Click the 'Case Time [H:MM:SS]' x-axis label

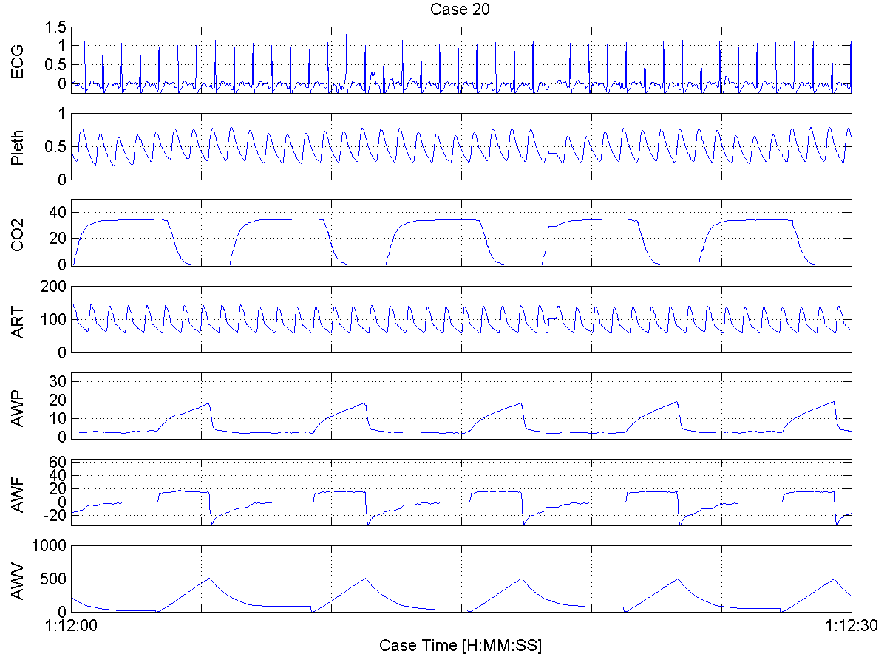point(461,645)
